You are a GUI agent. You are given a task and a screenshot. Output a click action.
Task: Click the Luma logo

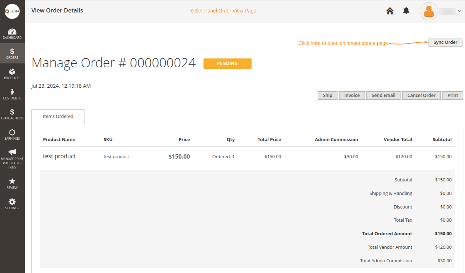pyautogui.click(x=12, y=11)
